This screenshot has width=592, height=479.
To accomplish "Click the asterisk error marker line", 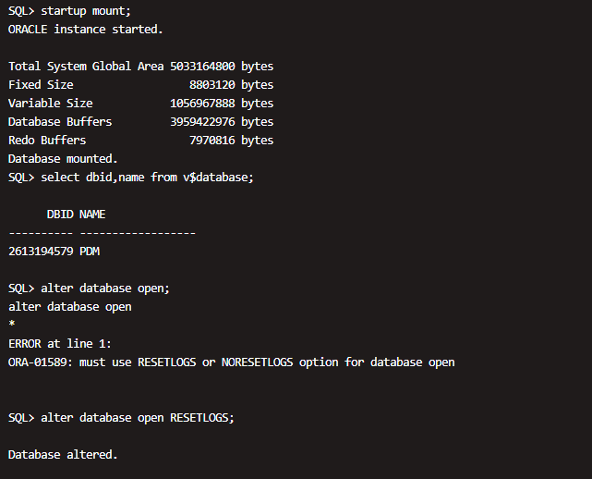I will 11,325.
